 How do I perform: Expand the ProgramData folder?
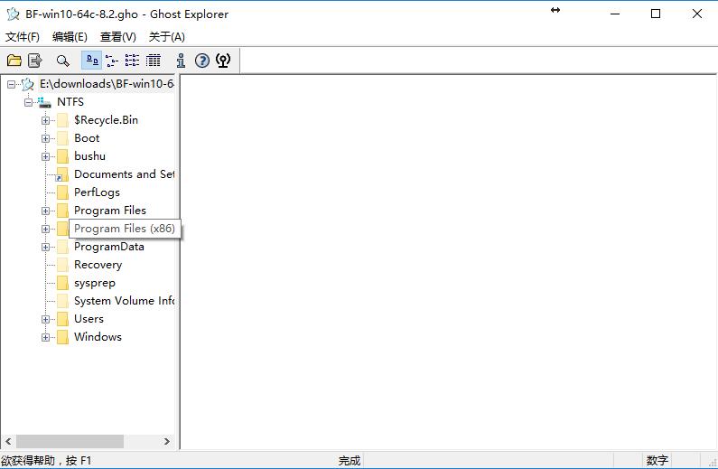coord(45,247)
